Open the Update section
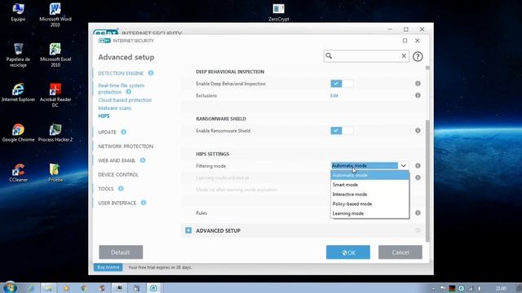Image resolution: width=522 pixels, height=293 pixels. (x=107, y=132)
